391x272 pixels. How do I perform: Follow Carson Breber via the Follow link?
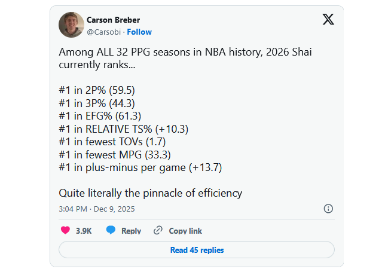click(x=139, y=32)
